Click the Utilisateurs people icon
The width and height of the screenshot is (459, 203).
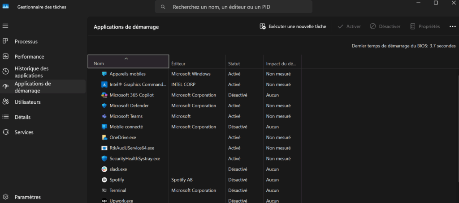point(5,102)
